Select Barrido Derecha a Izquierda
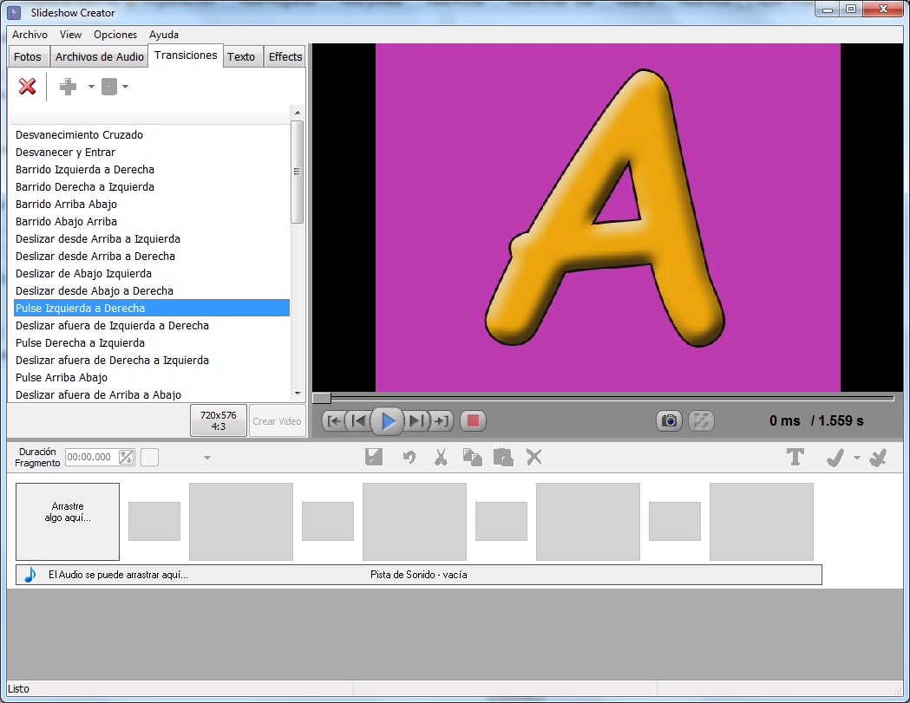Image resolution: width=910 pixels, height=703 pixels. point(152,186)
